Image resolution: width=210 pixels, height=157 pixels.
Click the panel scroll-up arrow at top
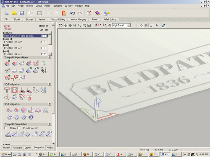[53, 24]
